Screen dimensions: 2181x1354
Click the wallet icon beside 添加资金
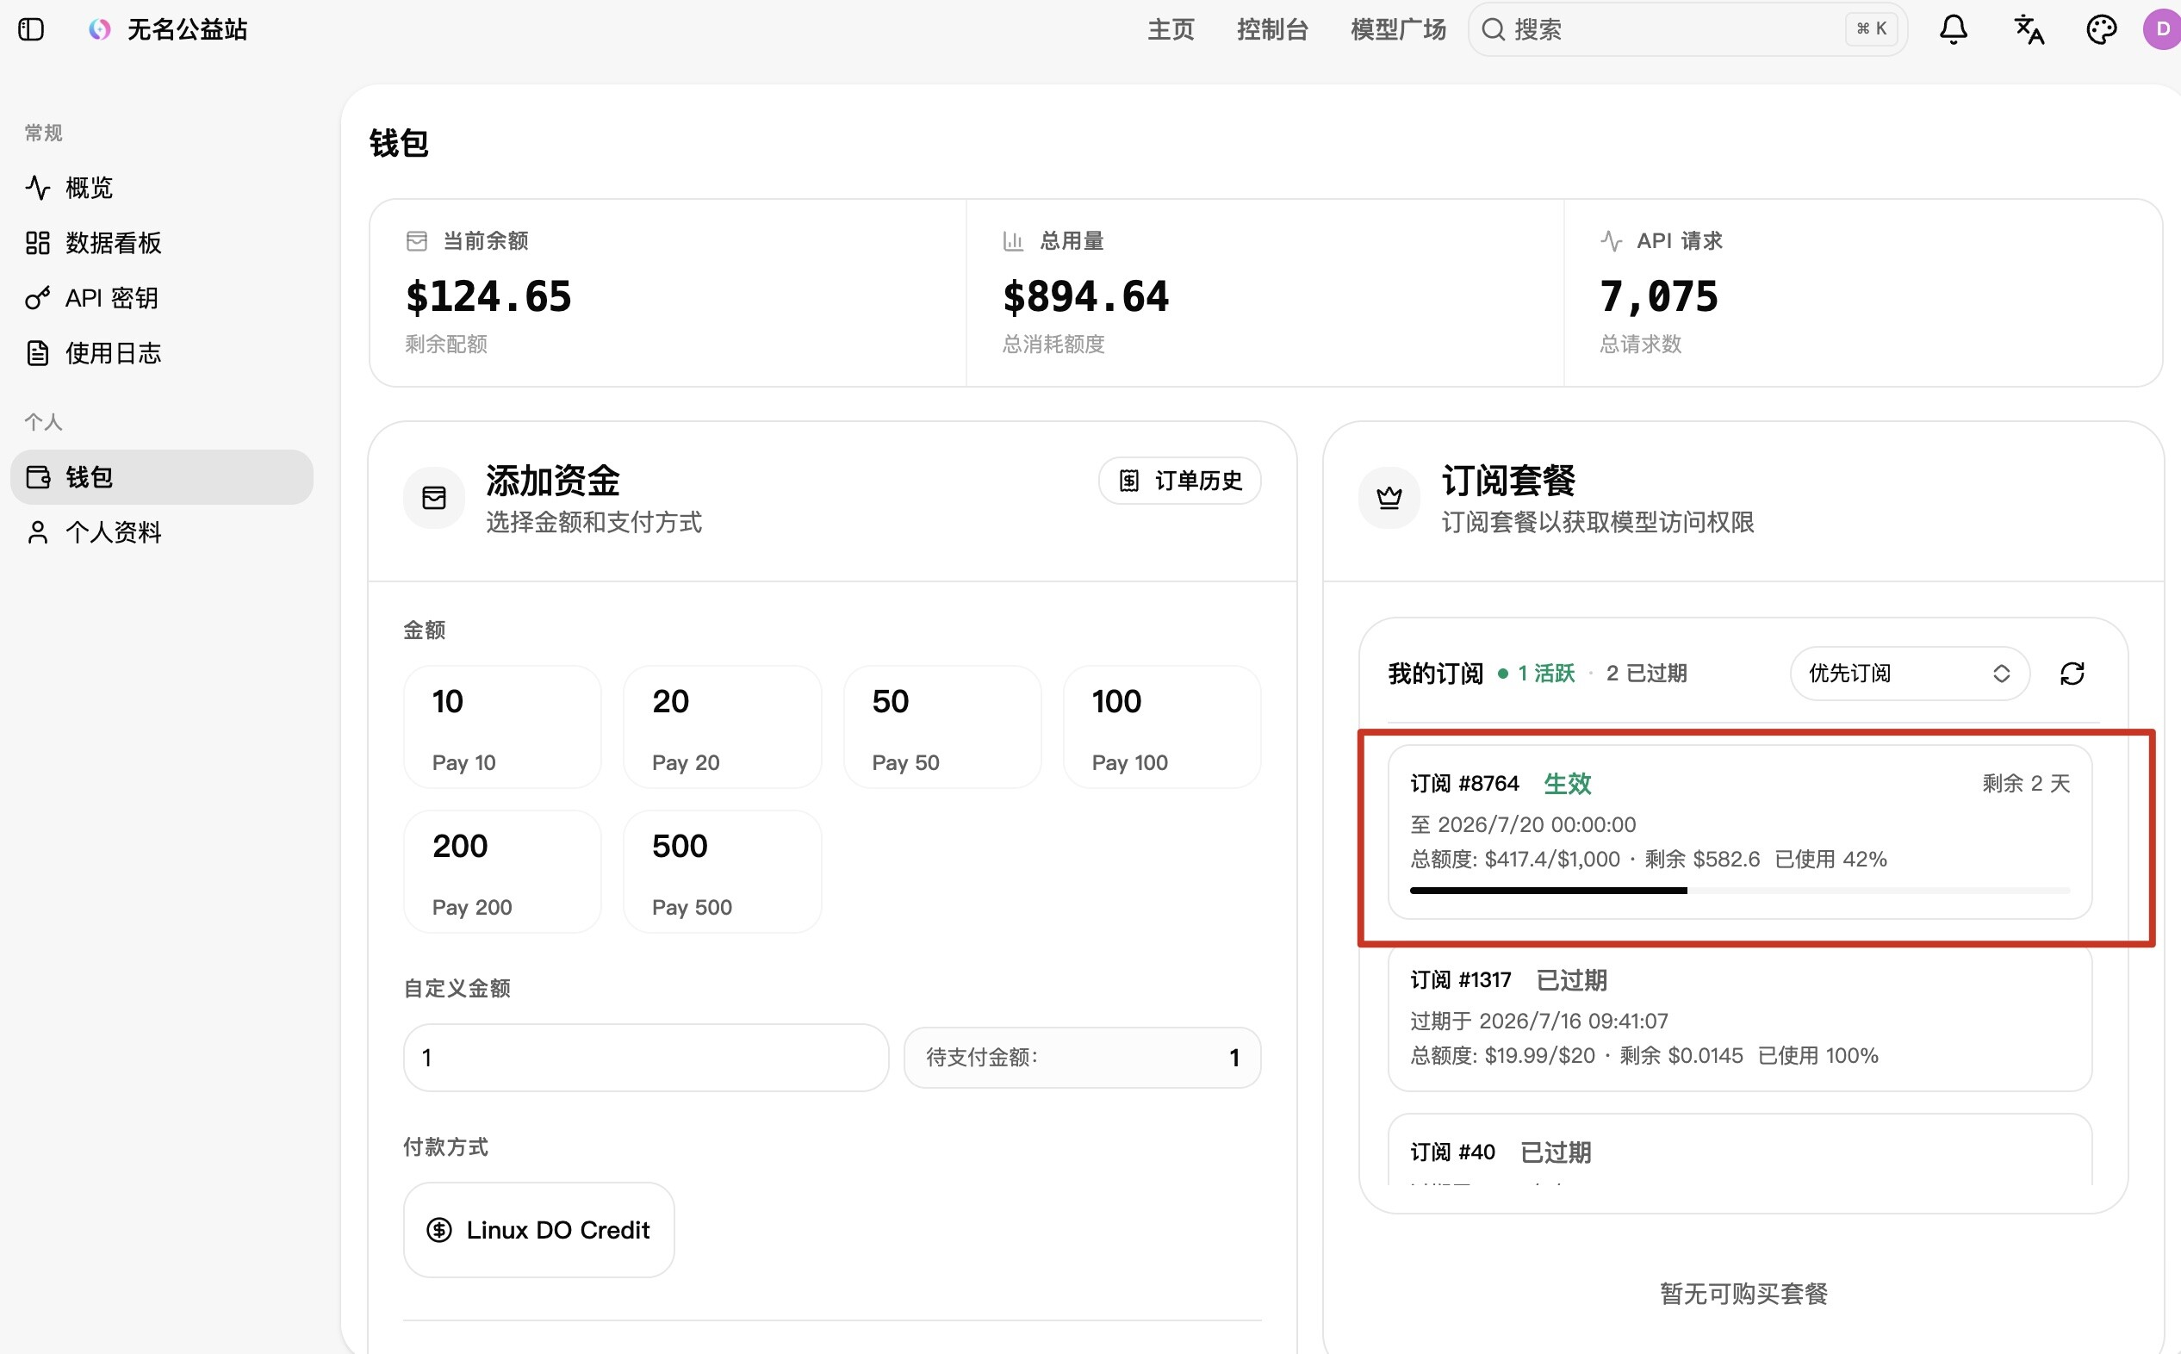click(434, 498)
